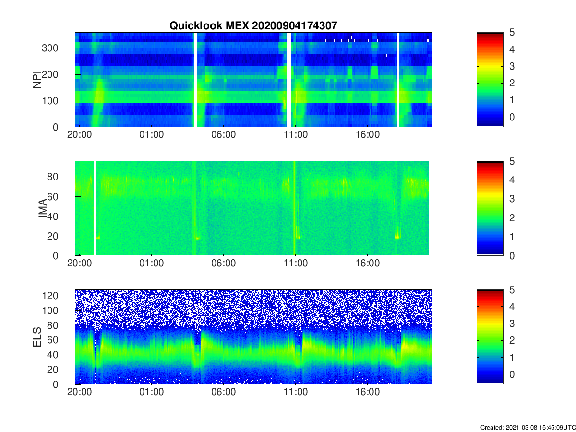
Task: Click 16:00 time label under ELS plot
Action: point(368,392)
